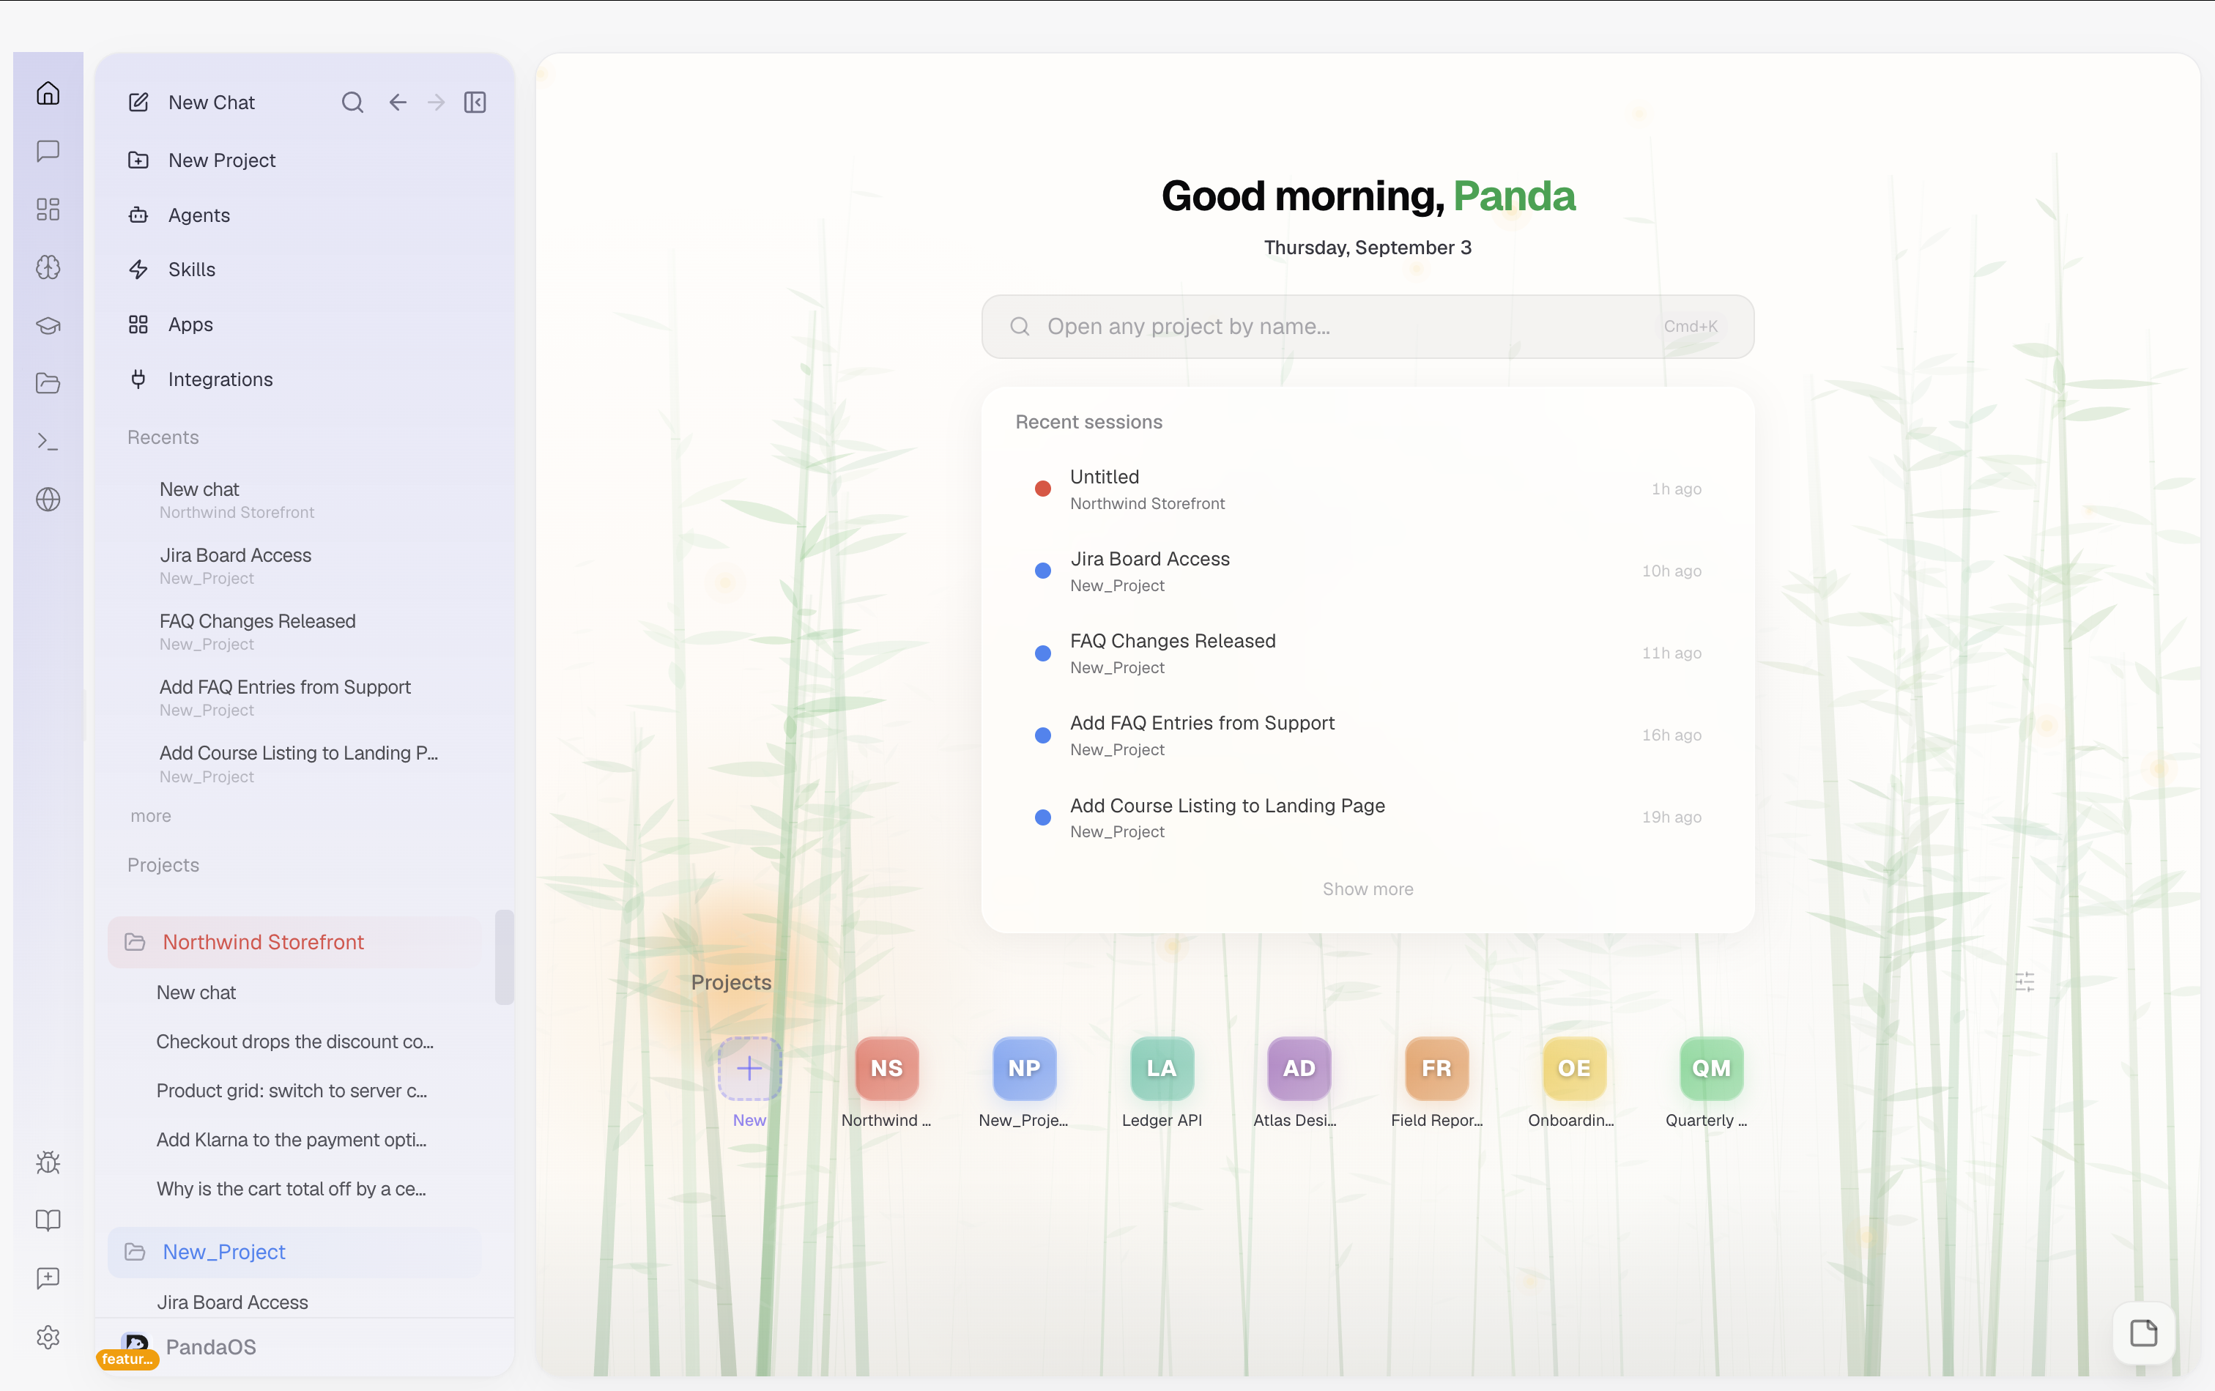Click Show more under Recent sessions
The height and width of the screenshot is (1391, 2215).
(1368, 889)
